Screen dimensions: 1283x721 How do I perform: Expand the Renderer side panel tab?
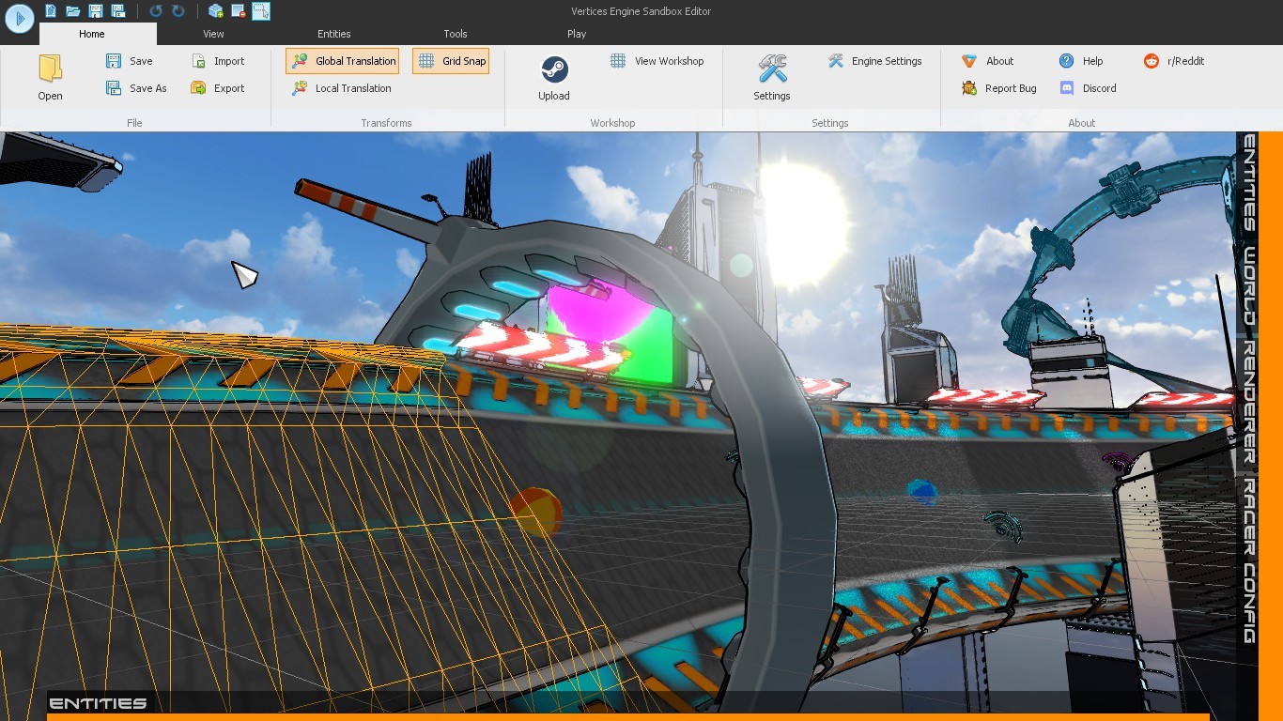(1249, 403)
